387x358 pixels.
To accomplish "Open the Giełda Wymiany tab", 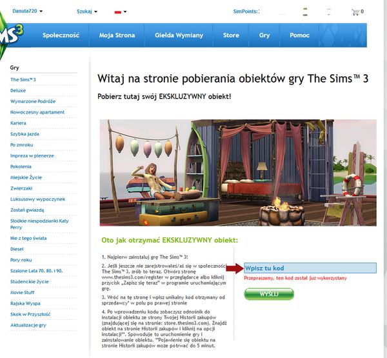I will [179, 35].
